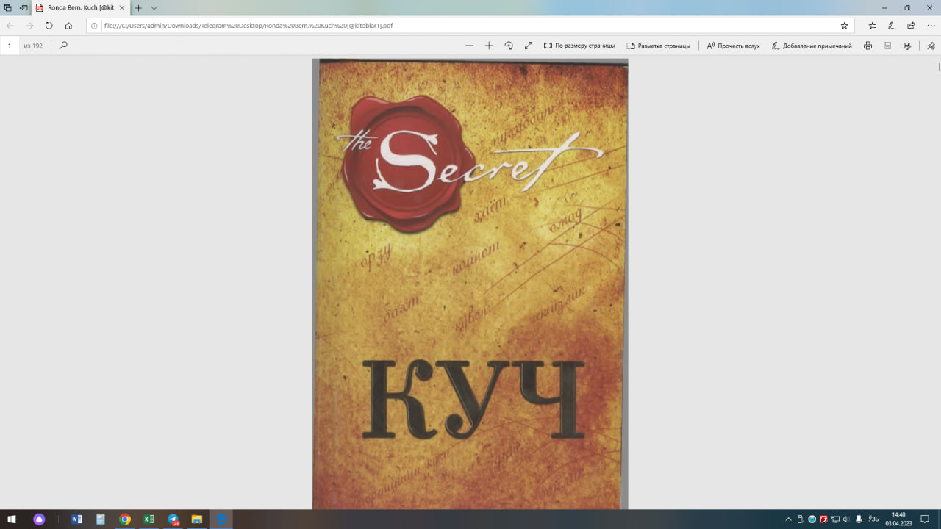
Task: Minimize the Edge window
Action: 884,7
